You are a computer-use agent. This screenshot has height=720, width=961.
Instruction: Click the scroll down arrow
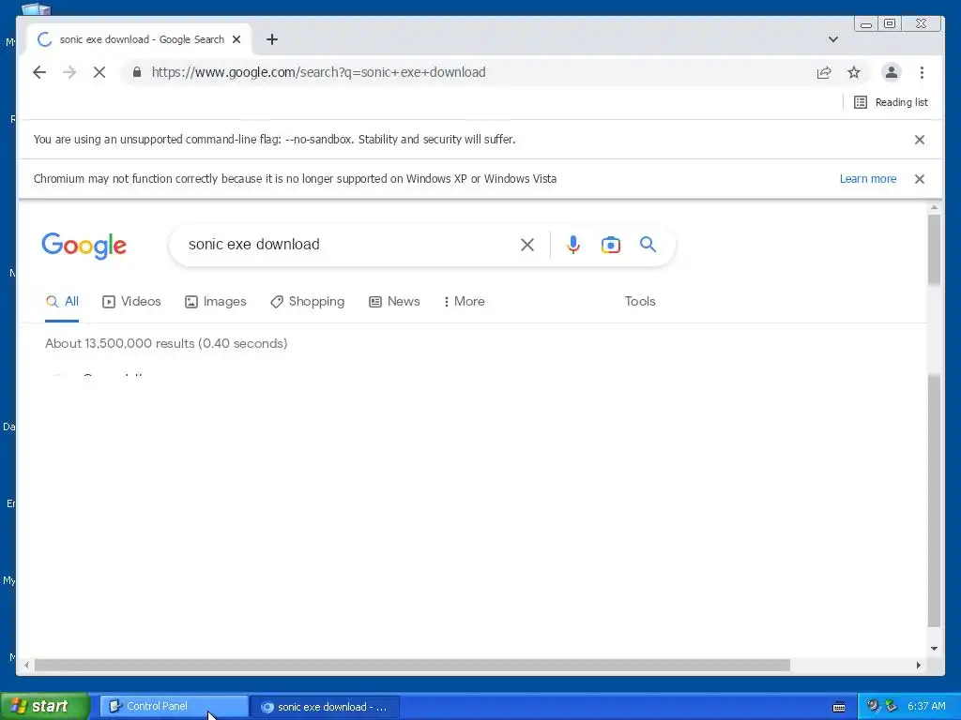tap(934, 649)
